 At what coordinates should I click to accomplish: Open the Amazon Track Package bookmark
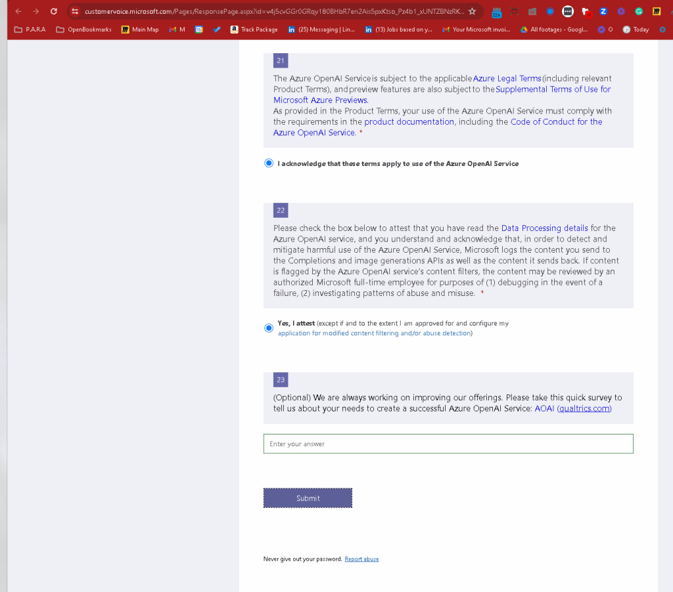click(x=254, y=30)
